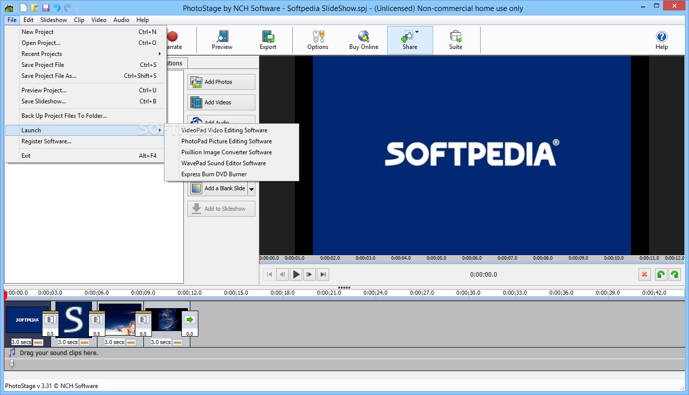Click the red X delete button under preview

645,274
